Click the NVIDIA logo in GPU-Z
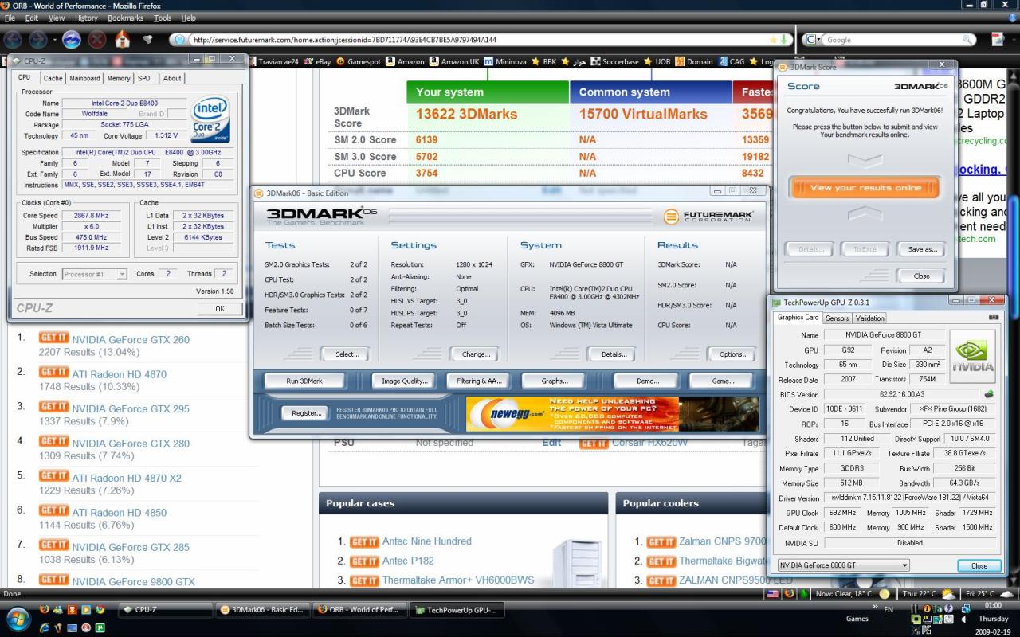1020x637 pixels. click(x=974, y=356)
